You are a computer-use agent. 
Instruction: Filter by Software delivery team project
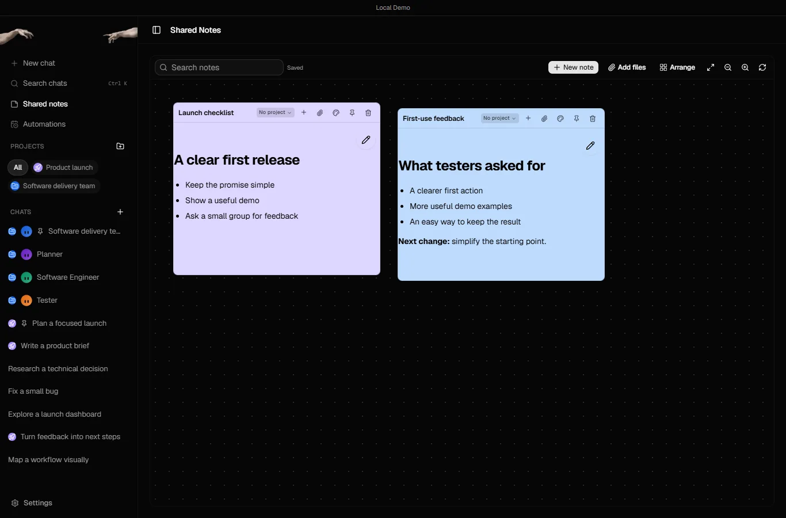tap(54, 186)
